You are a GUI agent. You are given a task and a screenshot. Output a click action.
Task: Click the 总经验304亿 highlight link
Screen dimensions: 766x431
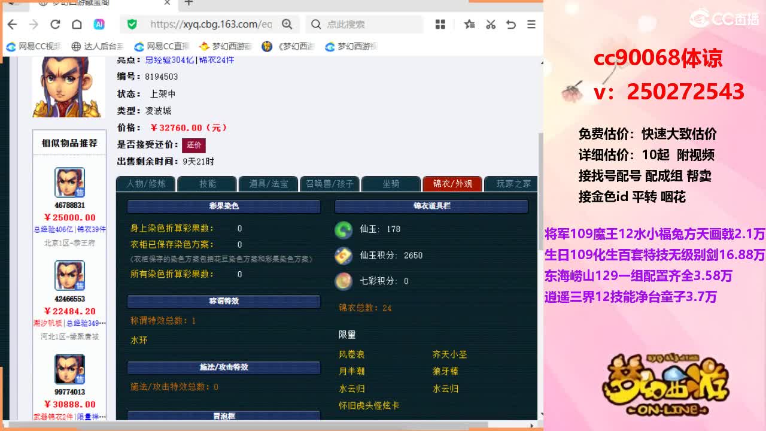[170, 60]
